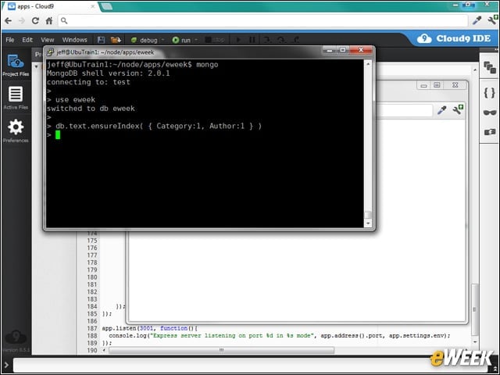Click the pause debugger control
Viewport: 500px width, 375px height.
(x=252, y=40)
